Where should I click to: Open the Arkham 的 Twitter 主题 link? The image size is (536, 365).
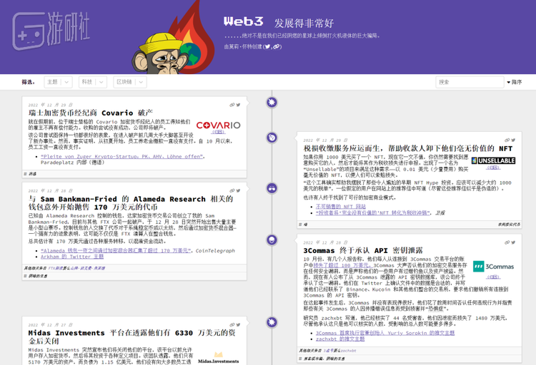[72, 257]
